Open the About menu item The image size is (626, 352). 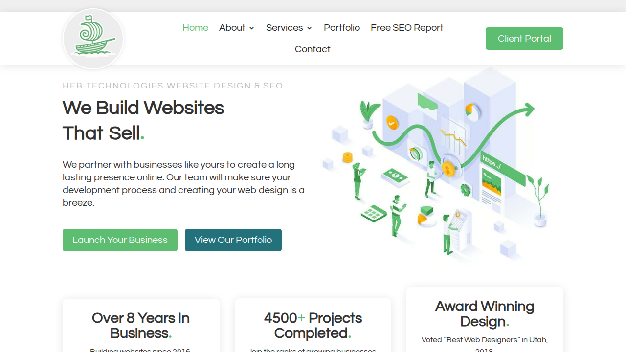pos(232,28)
